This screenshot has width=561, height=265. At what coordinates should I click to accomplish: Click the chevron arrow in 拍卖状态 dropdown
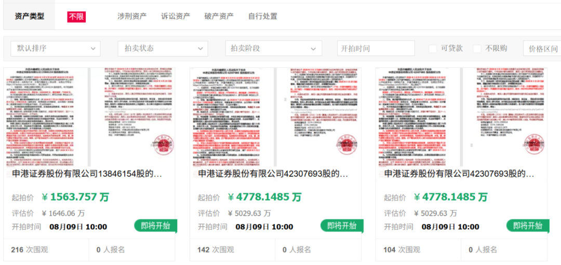coord(201,49)
